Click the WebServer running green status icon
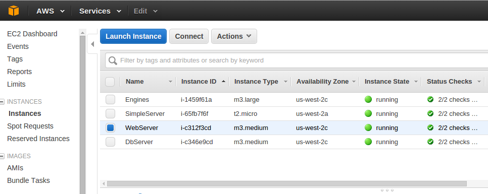Screen dimensions: 488x194 pyautogui.click(x=368, y=127)
